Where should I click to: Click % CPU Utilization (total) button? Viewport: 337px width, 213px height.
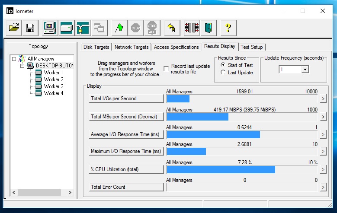(x=126, y=169)
